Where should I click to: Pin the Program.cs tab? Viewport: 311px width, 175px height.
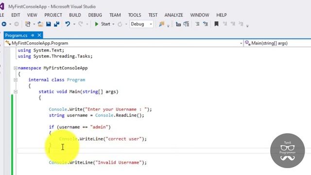click(33, 35)
